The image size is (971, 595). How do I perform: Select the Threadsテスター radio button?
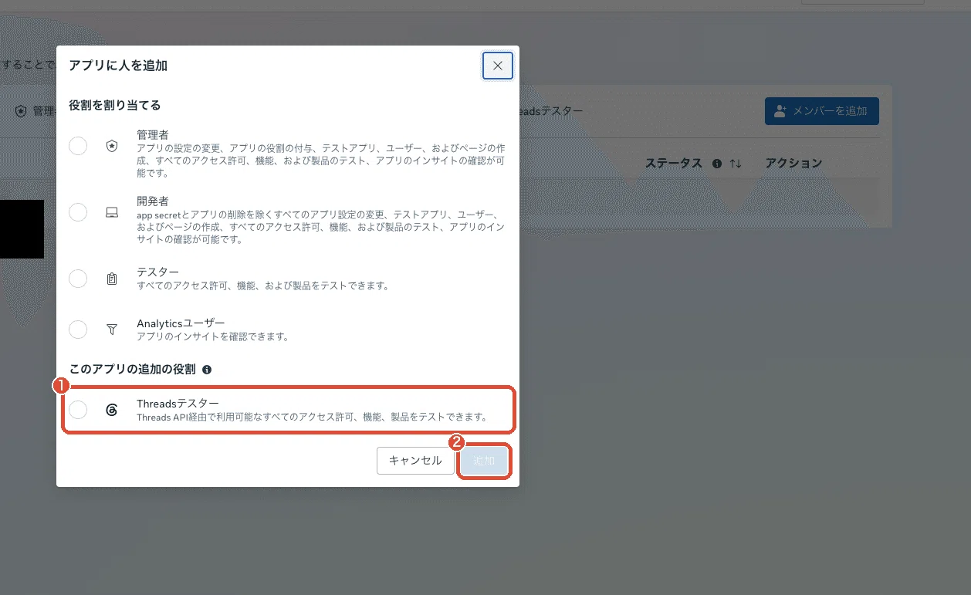(78, 410)
